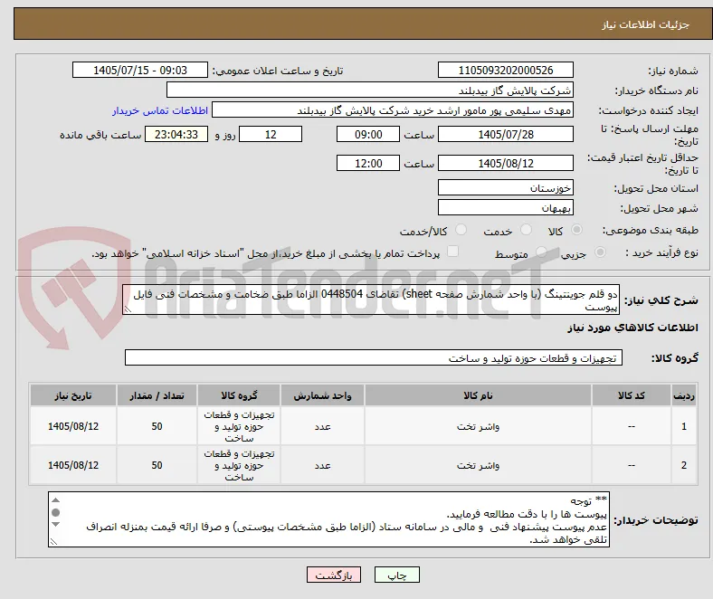Click the اطلاعات کالاهای مورد نیاز heading
The height and width of the screenshot is (599, 713).
point(632,328)
